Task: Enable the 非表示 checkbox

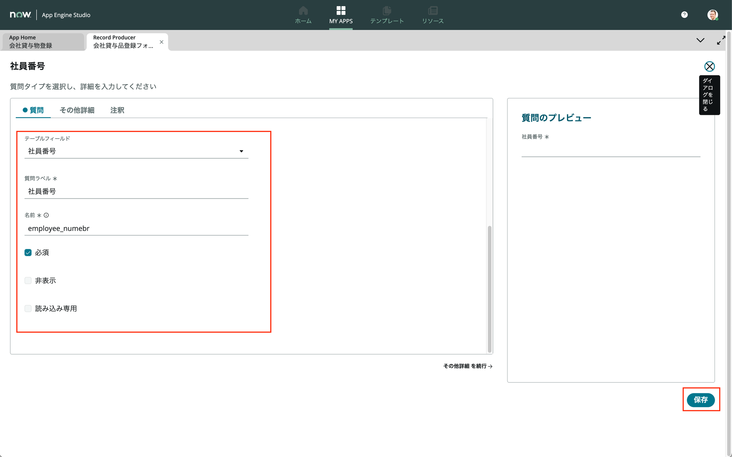Action: (x=28, y=281)
